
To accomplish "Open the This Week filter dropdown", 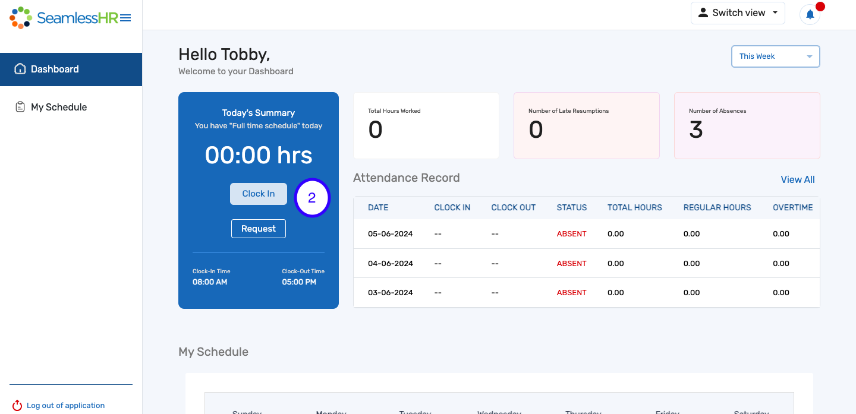I will point(775,56).
